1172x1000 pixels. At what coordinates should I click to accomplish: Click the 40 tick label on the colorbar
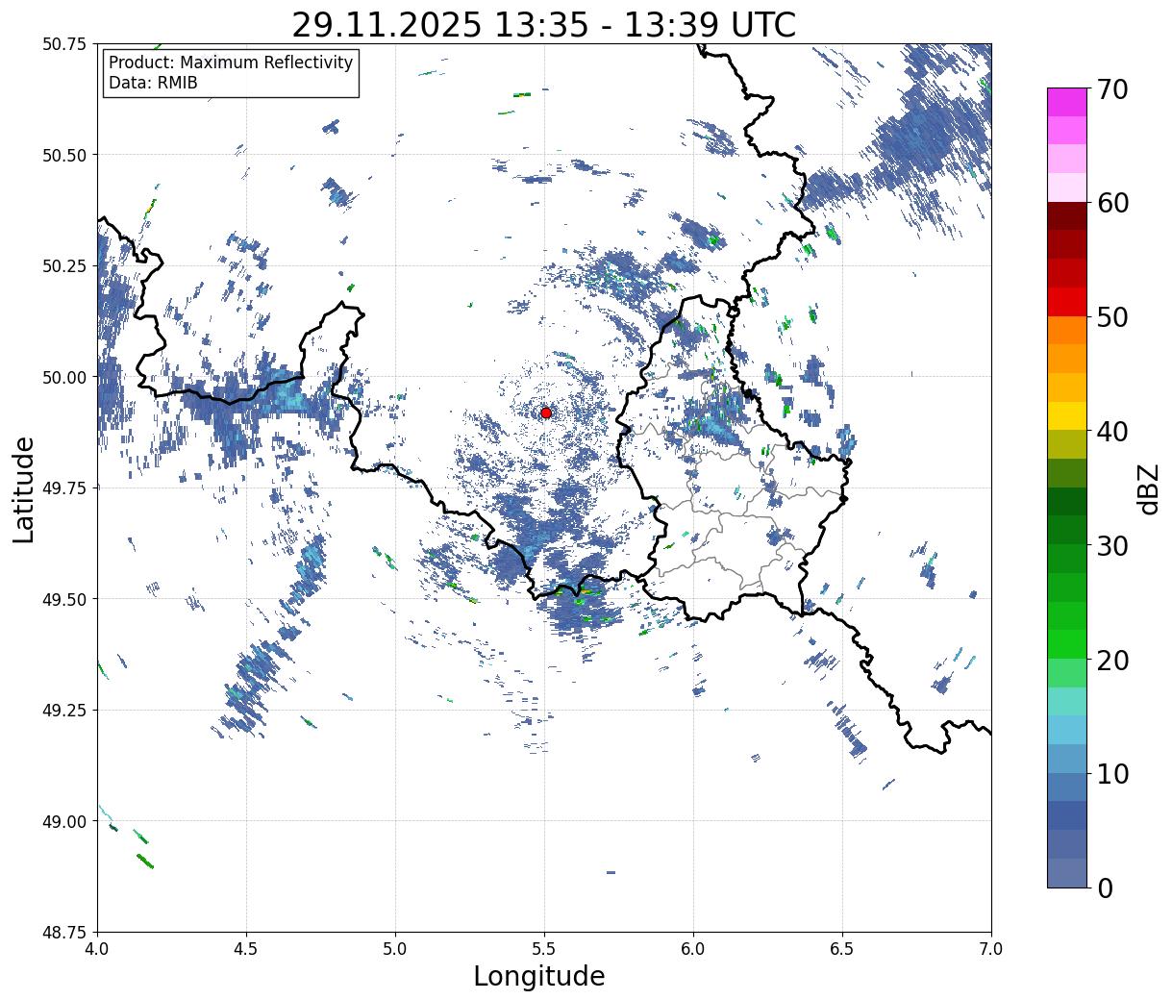(1110, 432)
